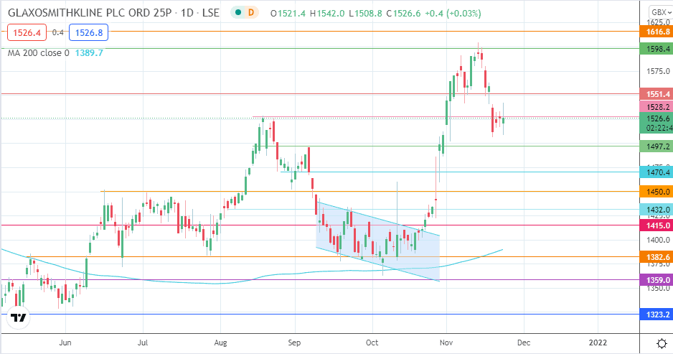Click the 1551.4 red price label
Viewport: 673px width, 354px height.
(657, 94)
